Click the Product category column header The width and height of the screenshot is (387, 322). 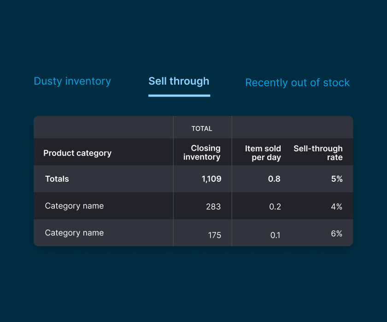point(77,153)
